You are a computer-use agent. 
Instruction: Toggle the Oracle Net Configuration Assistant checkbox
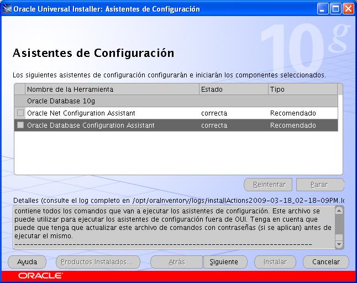pos(20,113)
